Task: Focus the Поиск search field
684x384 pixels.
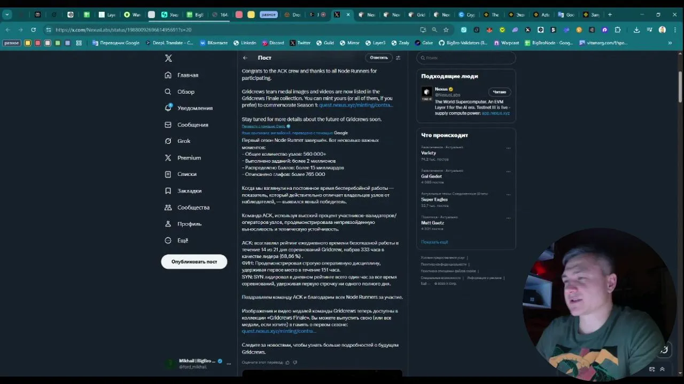Action: [466, 58]
